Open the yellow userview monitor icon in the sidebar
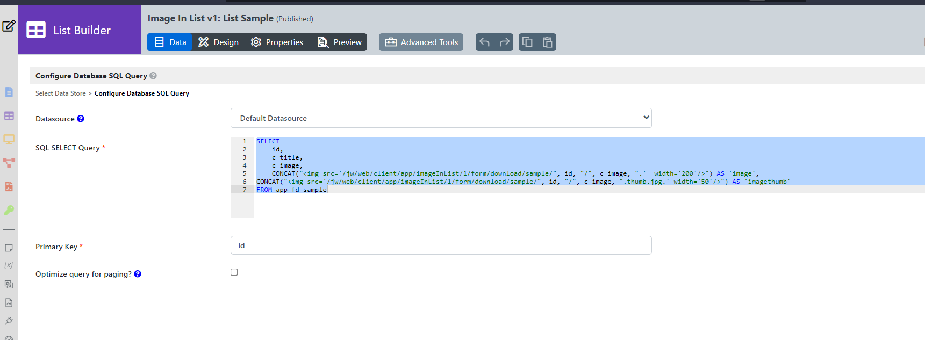The height and width of the screenshot is (340, 925). tap(9, 139)
